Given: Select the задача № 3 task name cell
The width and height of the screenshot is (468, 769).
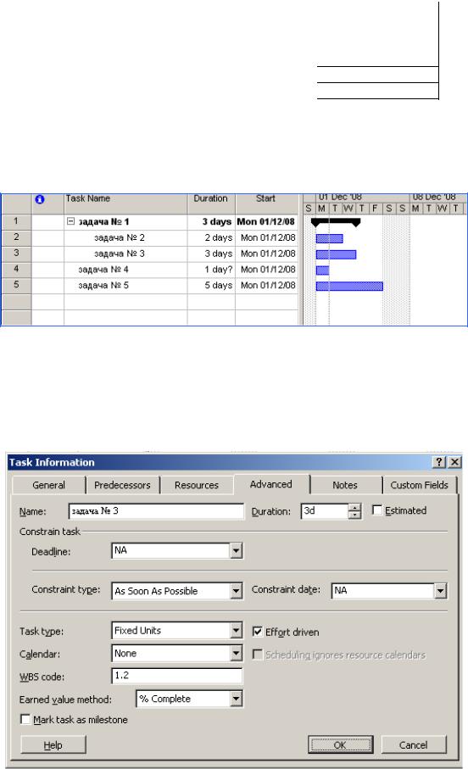Looking at the screenshot, I should click(125, 254).
